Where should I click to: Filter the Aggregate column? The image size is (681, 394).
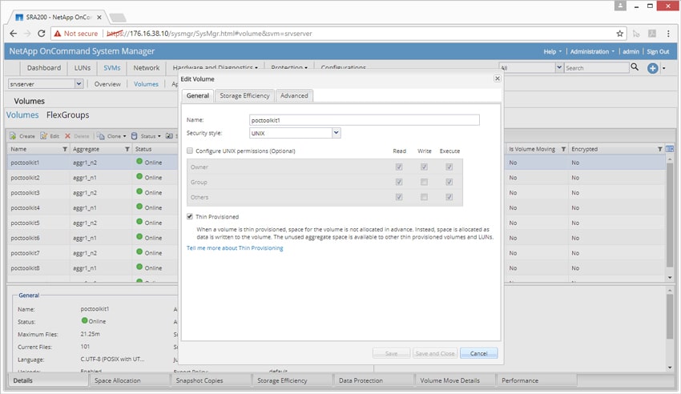tap(127, 149)
